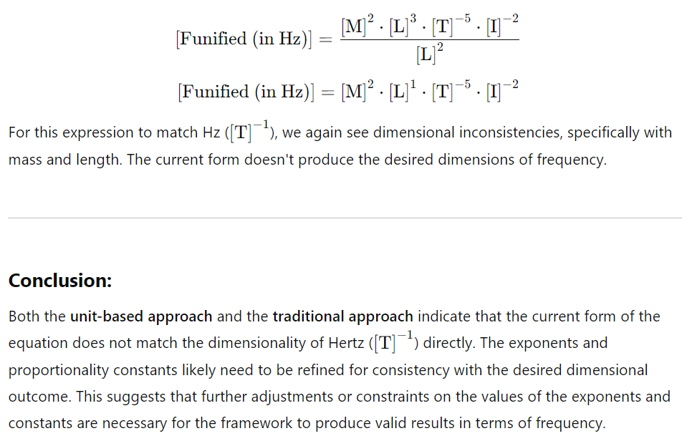
Task: Click the words "desired dimensions of frequency"
Action: [501, 160]
